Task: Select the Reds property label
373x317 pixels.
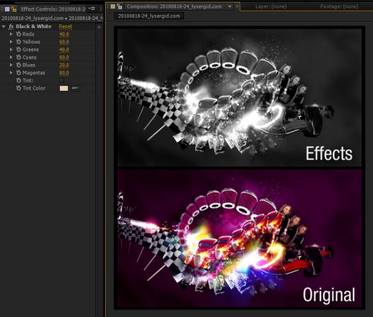Action: (x=29, y=34)
